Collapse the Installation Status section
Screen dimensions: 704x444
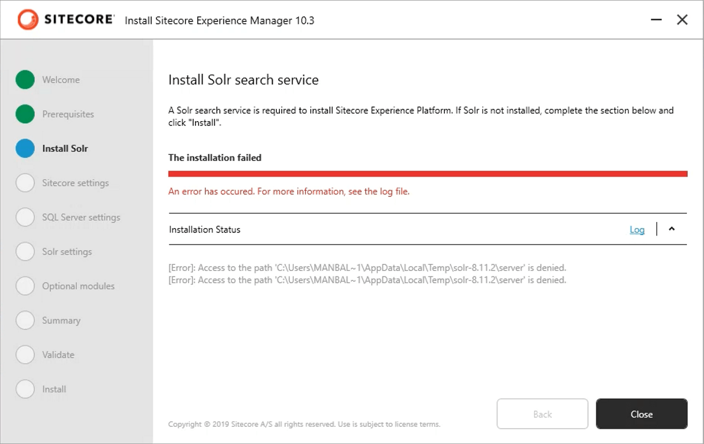(672, 229)
